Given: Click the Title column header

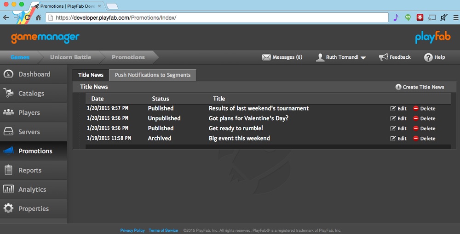Looking at the screenshot, I should pyautogui.click(x=219, y=99).
